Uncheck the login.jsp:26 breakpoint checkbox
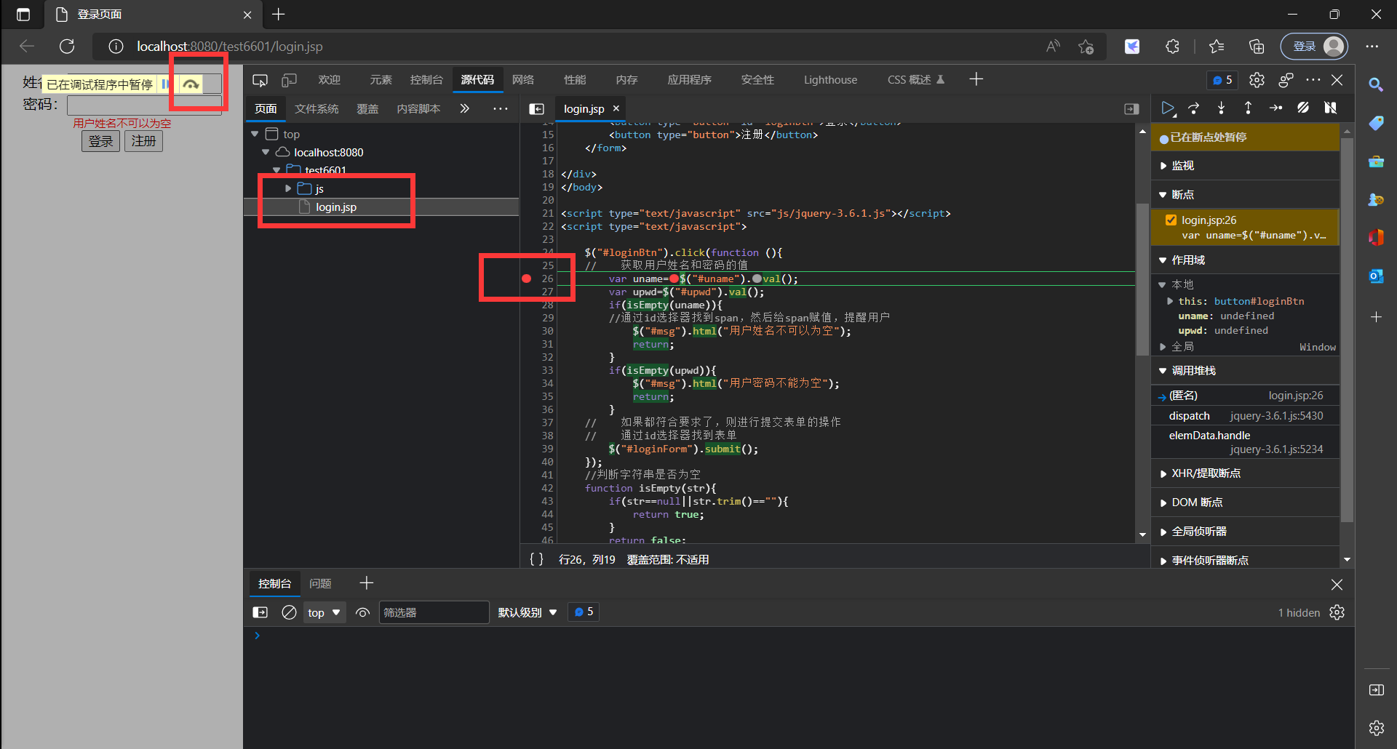 tap(1171, 220)
